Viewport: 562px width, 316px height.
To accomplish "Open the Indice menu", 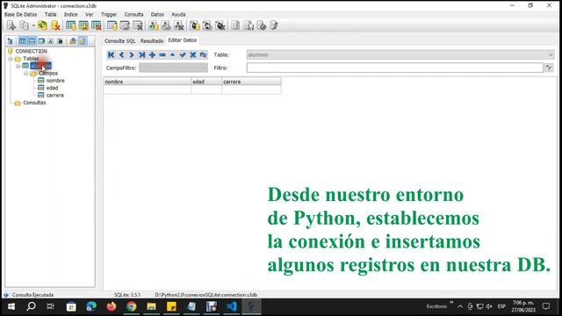I will click(x=70, y=14).
